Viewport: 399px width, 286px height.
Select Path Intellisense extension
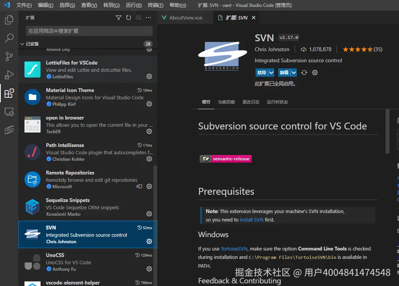(x=88, y=152)
